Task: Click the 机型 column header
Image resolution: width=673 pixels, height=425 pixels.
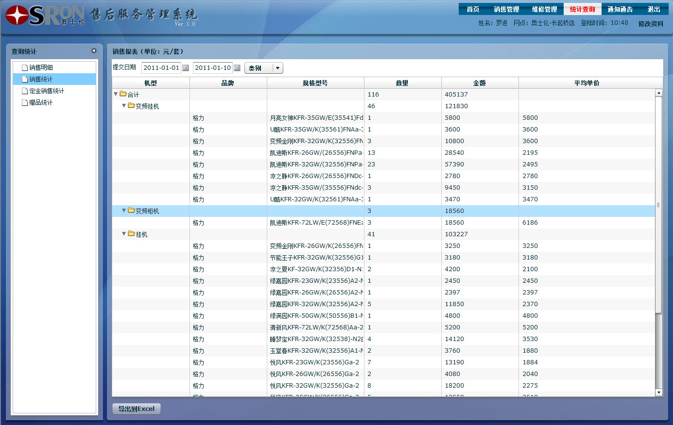Action: pyautogui.click(x=151, y=83)
